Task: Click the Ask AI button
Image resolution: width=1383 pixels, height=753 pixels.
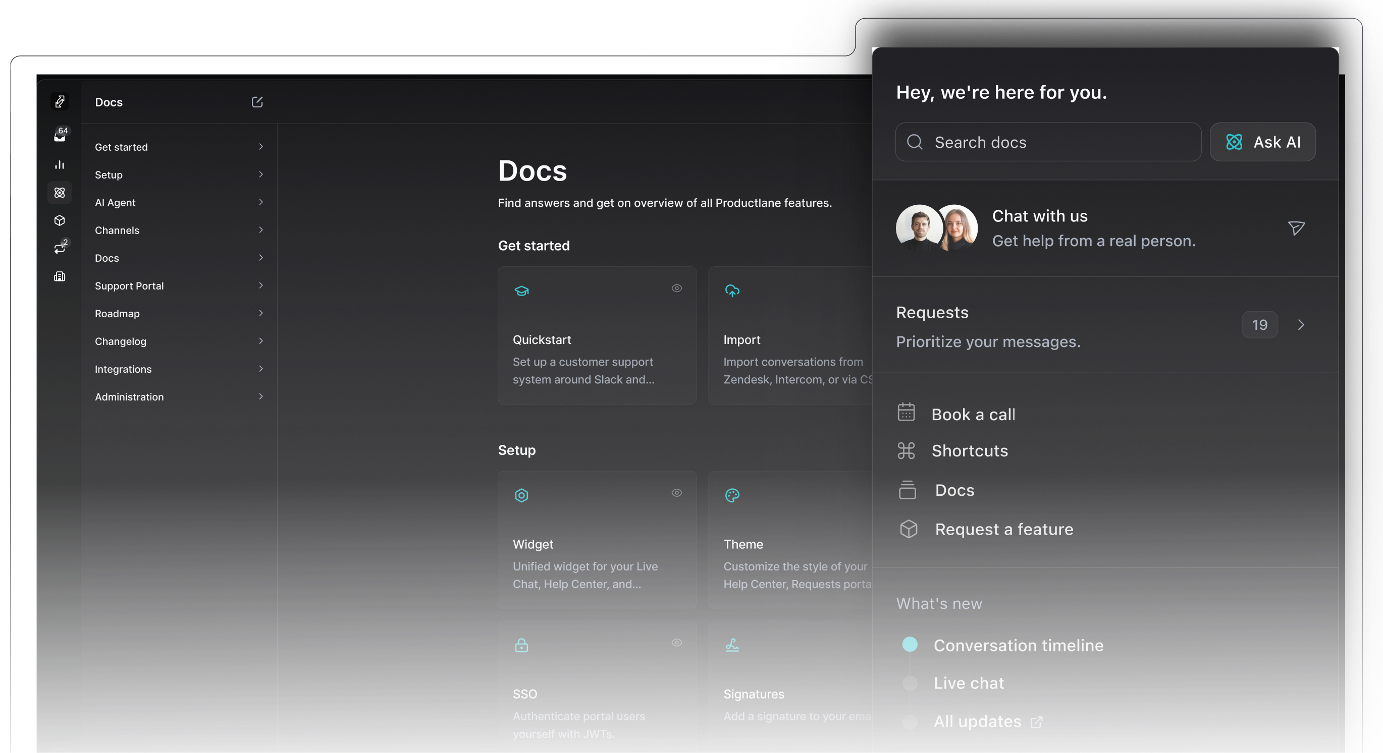Action: click(1263, 142)
